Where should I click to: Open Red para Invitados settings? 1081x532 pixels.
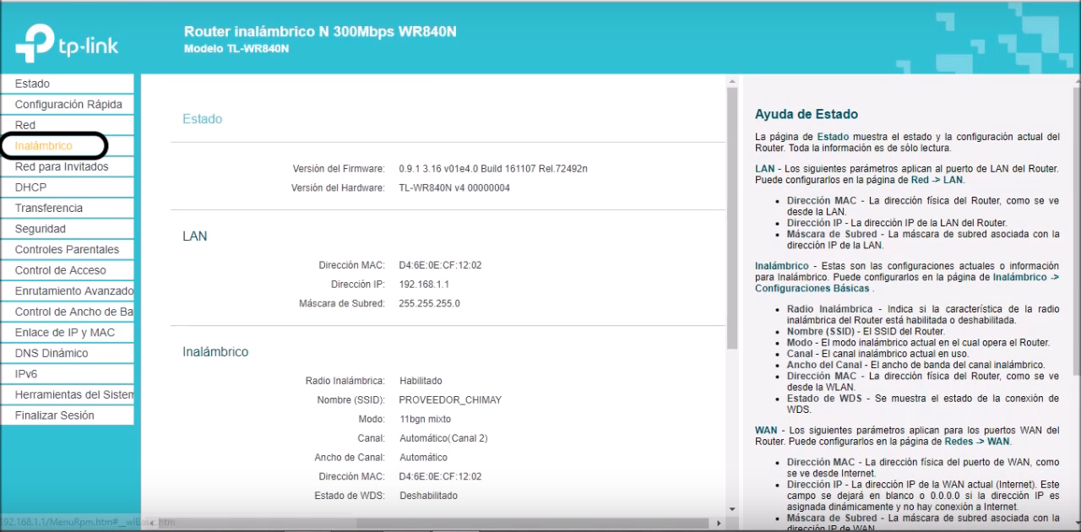tap(62, 166)
